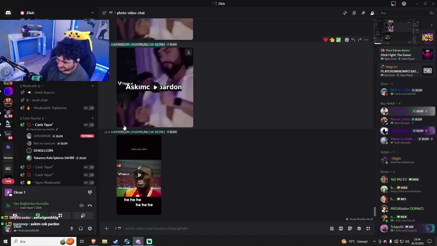Screen dimensions: 437x246
Task: Click the heart reaction on the message
Action: tap(326, 40)
